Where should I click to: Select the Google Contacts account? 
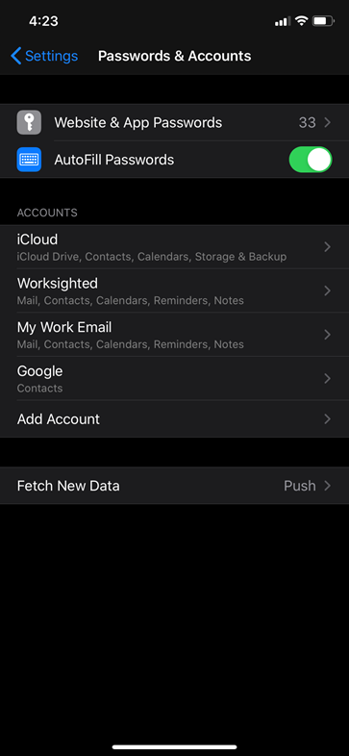pyautogui.click(x=175, y=379)
